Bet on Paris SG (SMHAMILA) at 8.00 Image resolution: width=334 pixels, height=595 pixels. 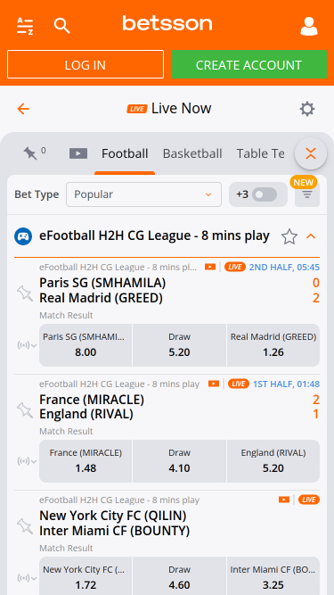tap(86, 345)
